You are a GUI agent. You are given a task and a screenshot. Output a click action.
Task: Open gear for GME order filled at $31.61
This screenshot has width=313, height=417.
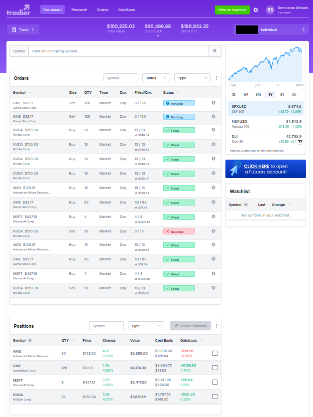(213, 202)
